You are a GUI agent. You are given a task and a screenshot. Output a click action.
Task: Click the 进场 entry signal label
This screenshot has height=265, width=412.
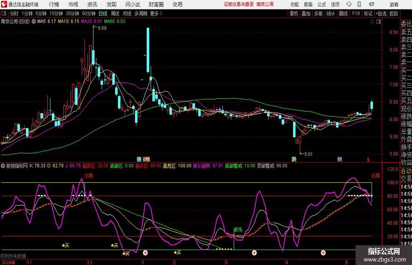click(238, 230)
